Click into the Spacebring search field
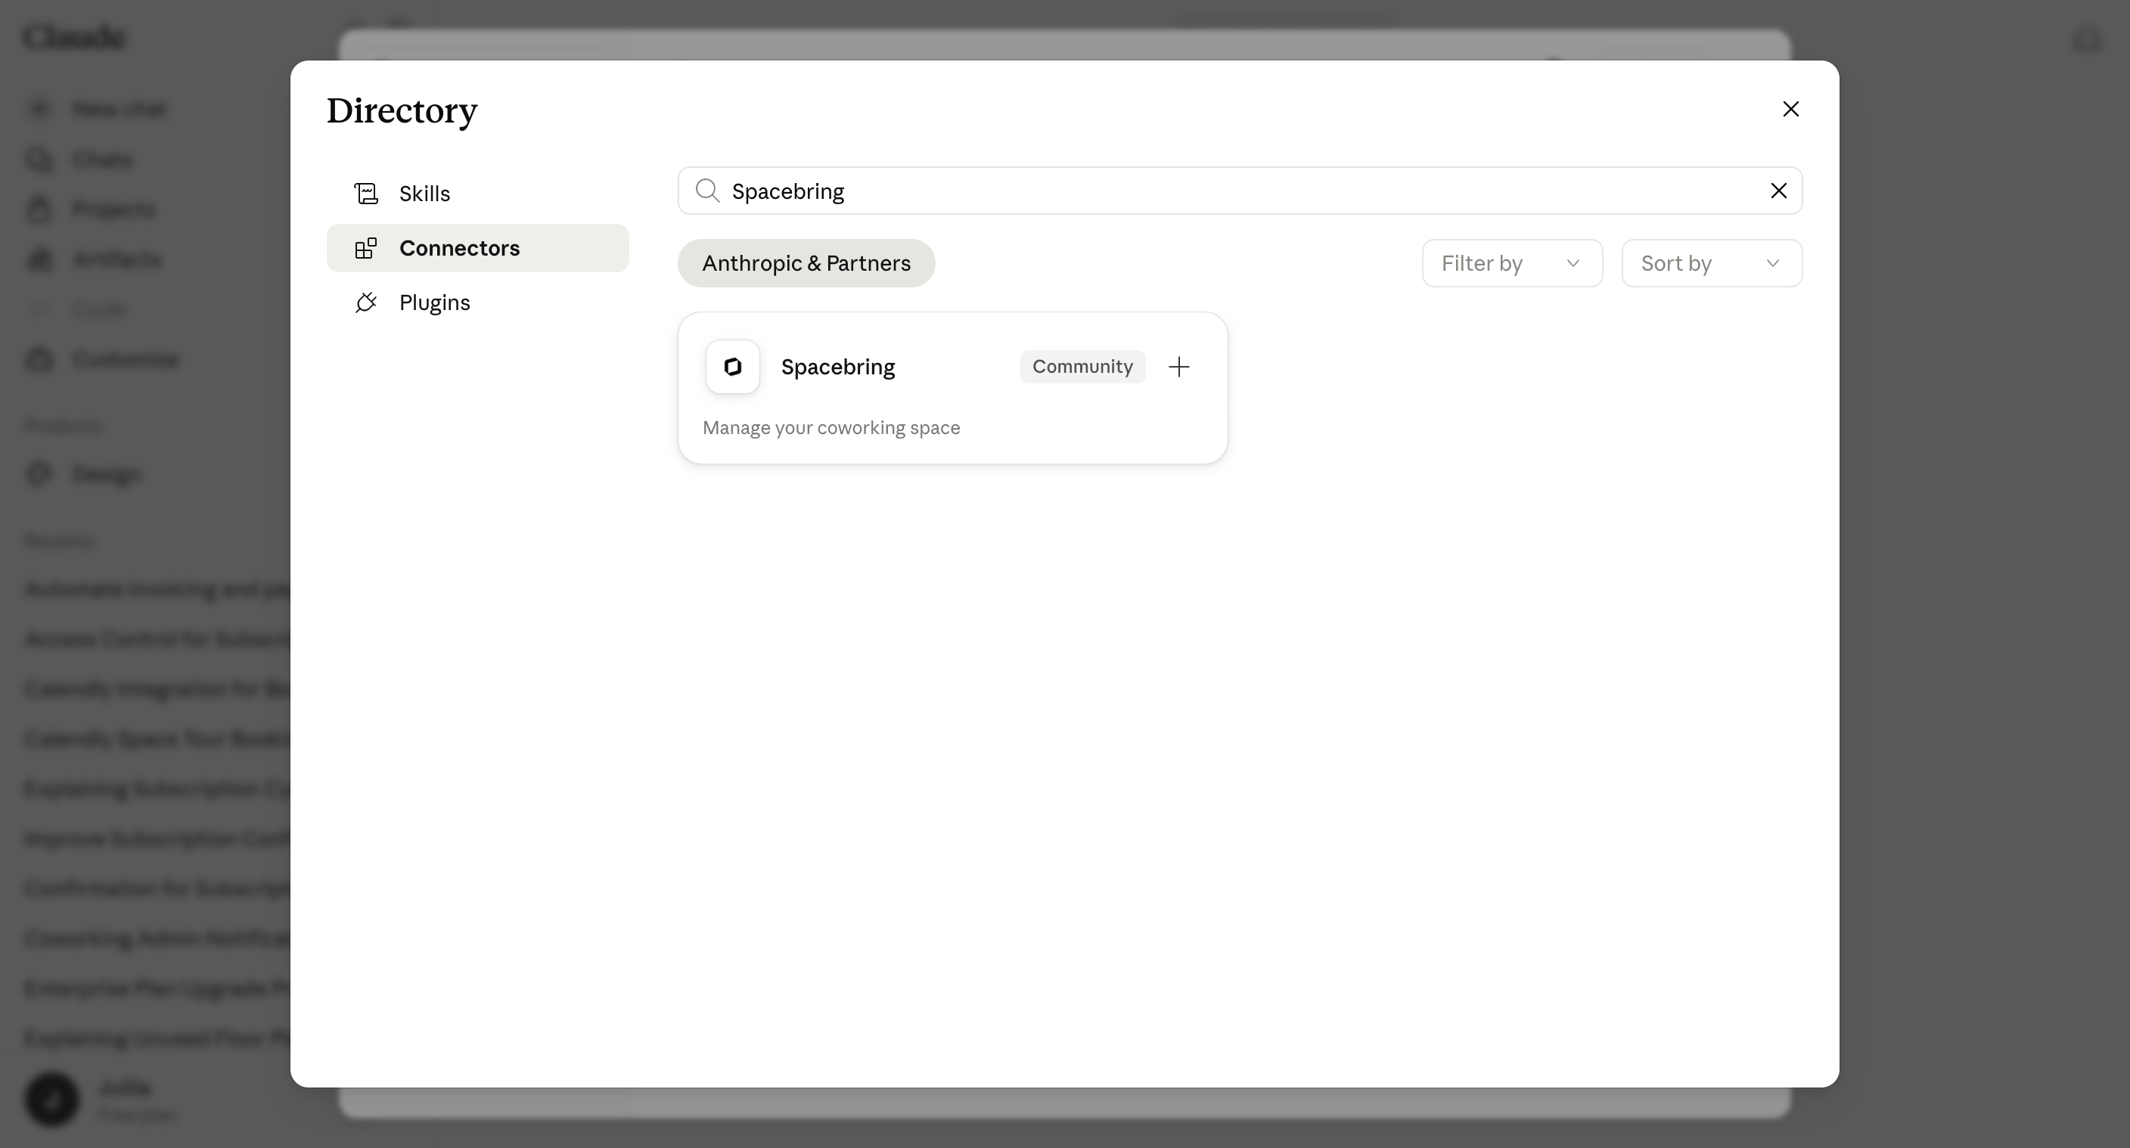The image size is (2130, 1148). [1240, 191]
